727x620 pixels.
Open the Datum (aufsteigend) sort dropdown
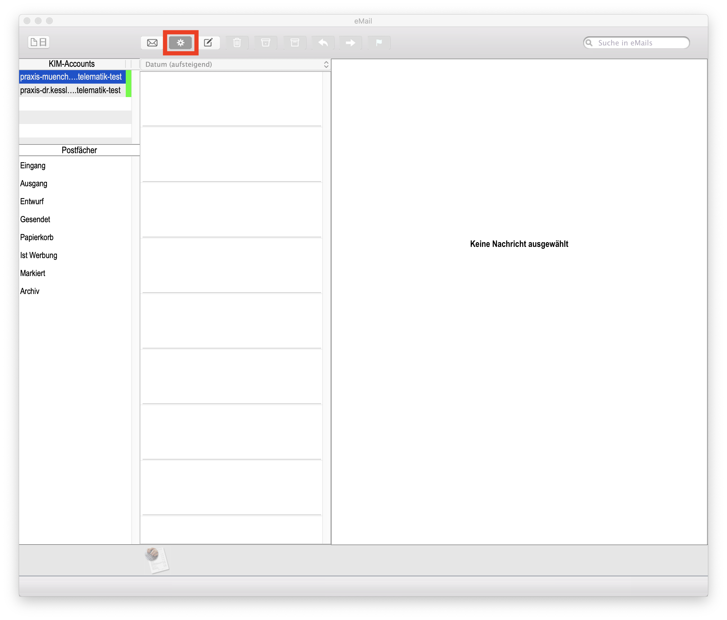coord(236,65)
